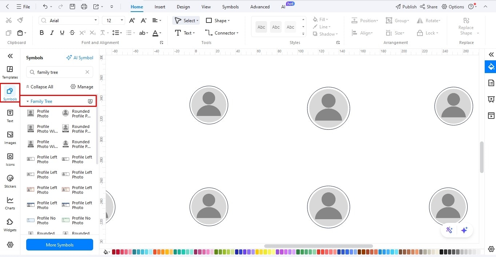The height and width of the screenshot is (257, 496).
Task: Click the Publish button
Action: (406, 7)
